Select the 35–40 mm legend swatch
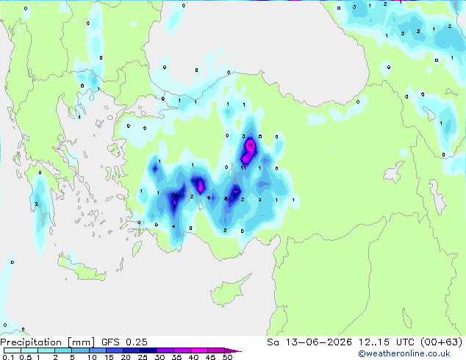Screen dimensions: 466x360 point(182,350)
